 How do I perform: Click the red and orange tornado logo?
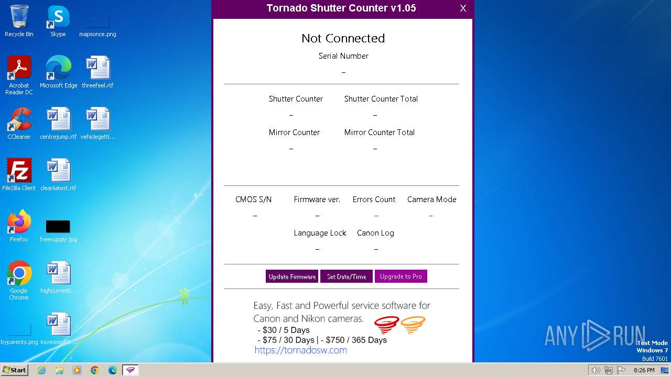click(x=399, y=325)
